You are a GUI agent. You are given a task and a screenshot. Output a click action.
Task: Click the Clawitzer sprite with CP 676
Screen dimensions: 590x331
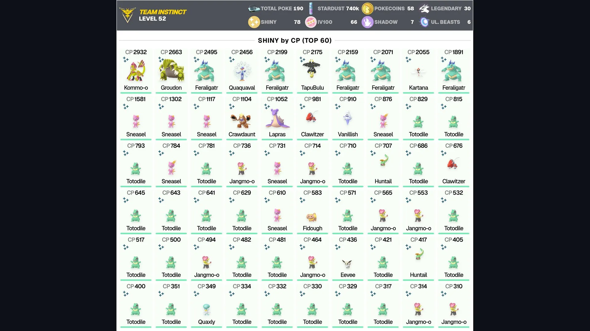[453, 164]
